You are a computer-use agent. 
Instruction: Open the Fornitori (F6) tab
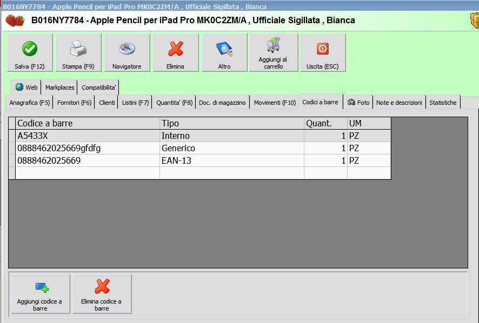pyautogui.click(x=74, y=103)
